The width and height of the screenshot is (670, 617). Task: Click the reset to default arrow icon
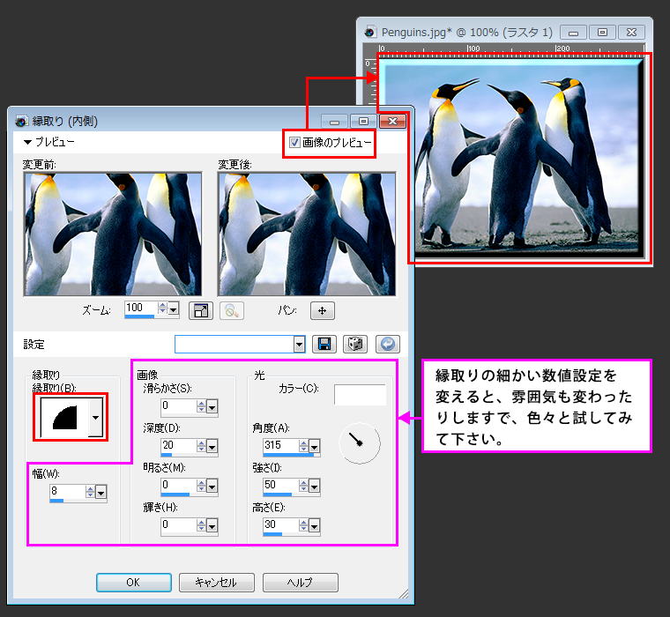coord(386,345)
